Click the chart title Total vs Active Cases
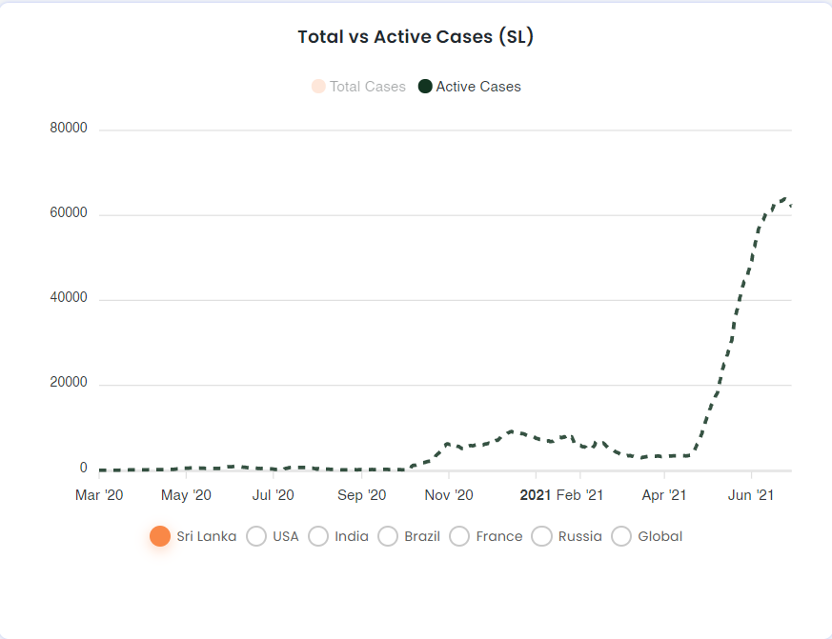832x639 pixels. pyautogui.click(x=416, y=36)
